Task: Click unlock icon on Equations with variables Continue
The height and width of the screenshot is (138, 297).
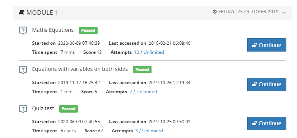Action: pos(254,84)
